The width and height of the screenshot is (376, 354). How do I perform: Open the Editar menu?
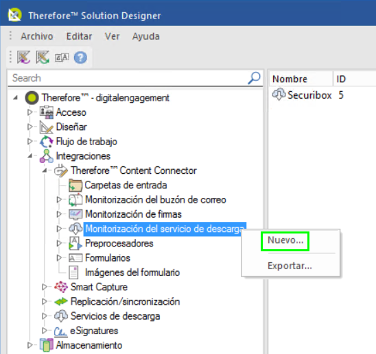pos(79,36)
